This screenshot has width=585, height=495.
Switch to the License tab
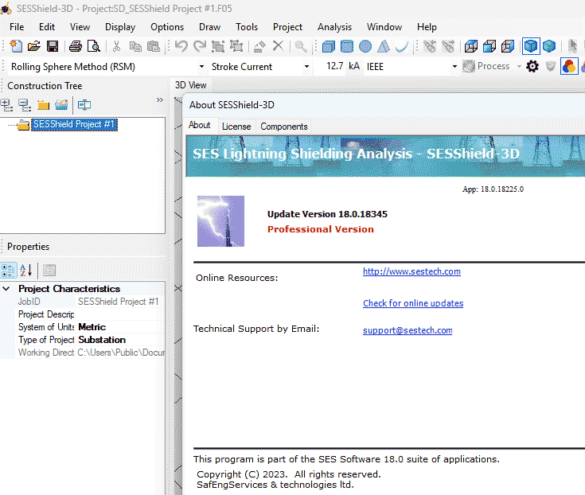click(236, 127)
